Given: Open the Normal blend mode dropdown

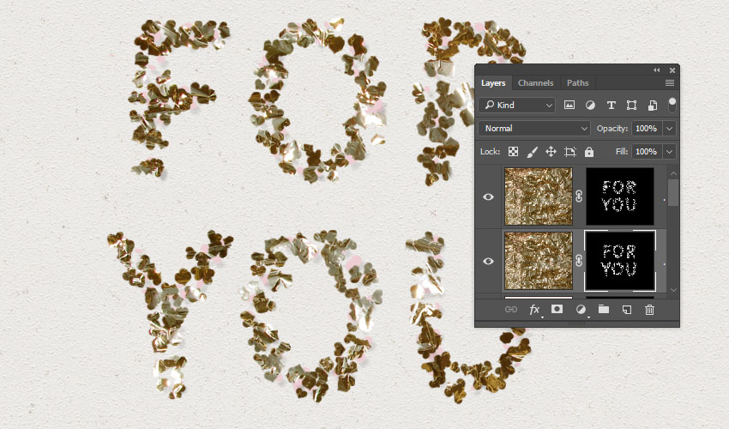Looking at the screenshot, I should [533, 128].
